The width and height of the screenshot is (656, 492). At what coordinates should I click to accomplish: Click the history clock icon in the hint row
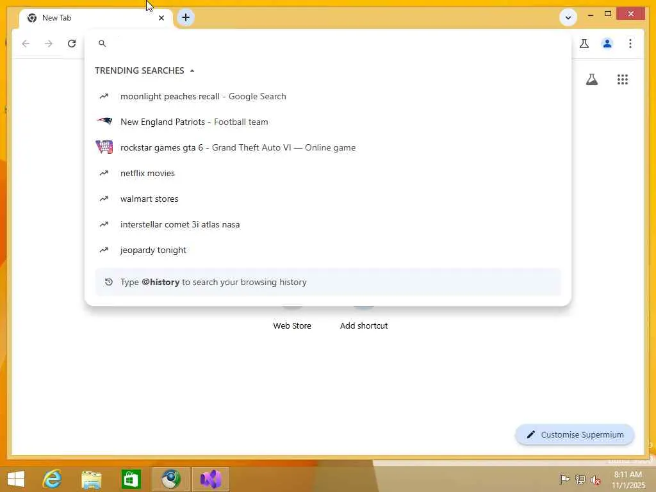pyautogui.click(x=109, y=282)
